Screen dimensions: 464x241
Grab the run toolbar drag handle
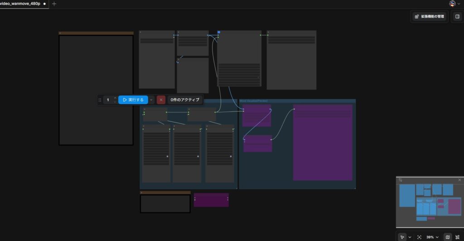point(100,100)
